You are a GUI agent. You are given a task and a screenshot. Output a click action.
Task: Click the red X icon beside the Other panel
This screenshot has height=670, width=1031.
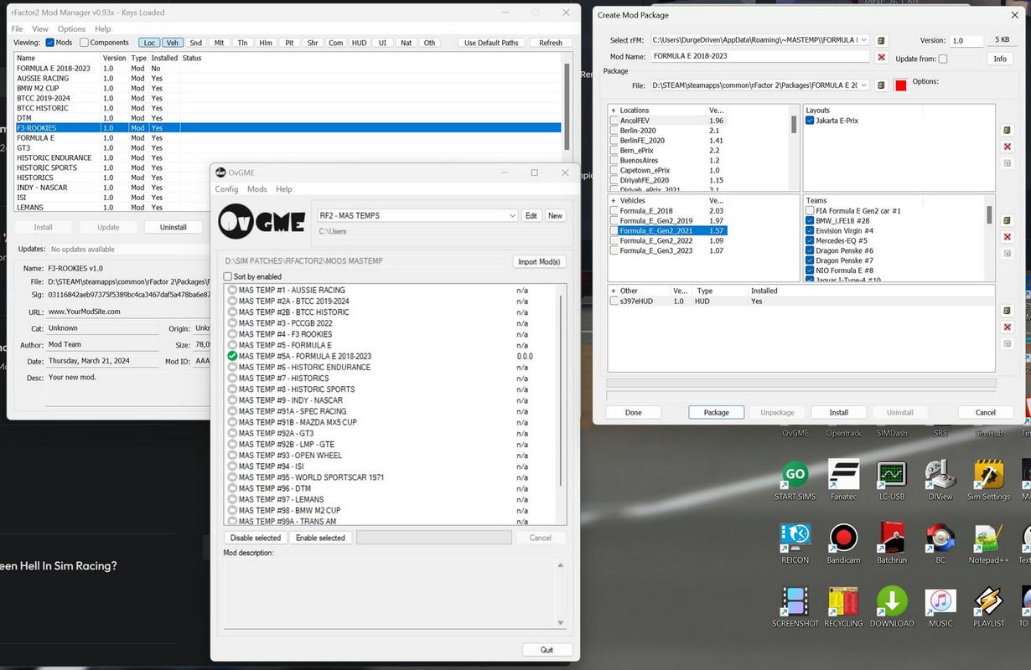click(1008, 327)
